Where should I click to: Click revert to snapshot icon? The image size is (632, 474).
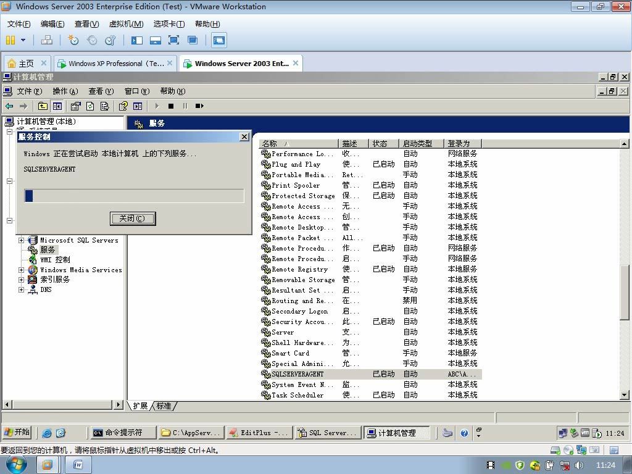92,40
